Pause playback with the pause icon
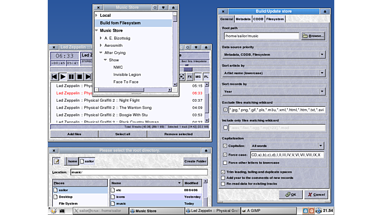The image size is (382, 215). click(71, 77)
